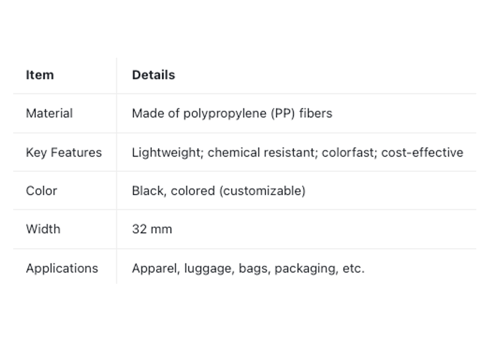This screenshot has height=342, width=490.
Task: Click the "(customizable)" text in Color row
Action: (x=262, y=191)
